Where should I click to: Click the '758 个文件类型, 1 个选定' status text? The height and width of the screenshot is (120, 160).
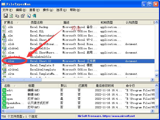point(19,116)
